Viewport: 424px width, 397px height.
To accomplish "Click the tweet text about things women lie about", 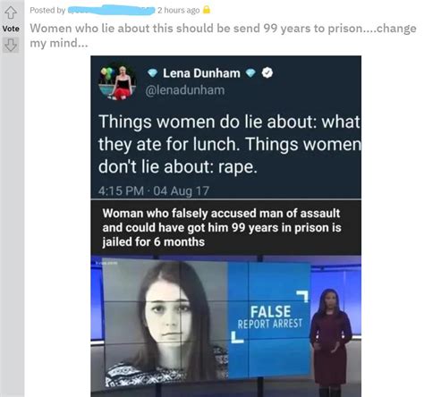I will 229,144.
